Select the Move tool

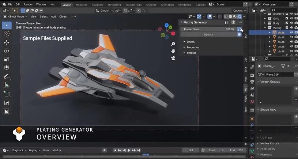pyautogui.click(x=6, y=42)
